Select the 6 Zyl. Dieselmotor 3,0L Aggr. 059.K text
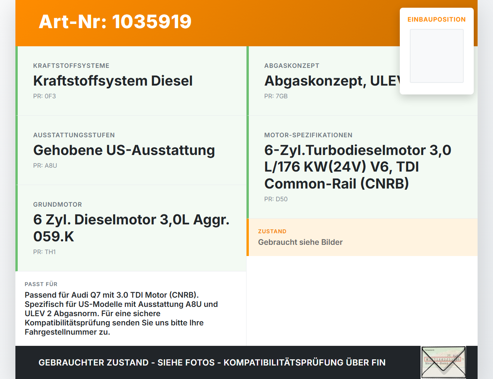Screen dimensions: 493x379 (131, 228)
